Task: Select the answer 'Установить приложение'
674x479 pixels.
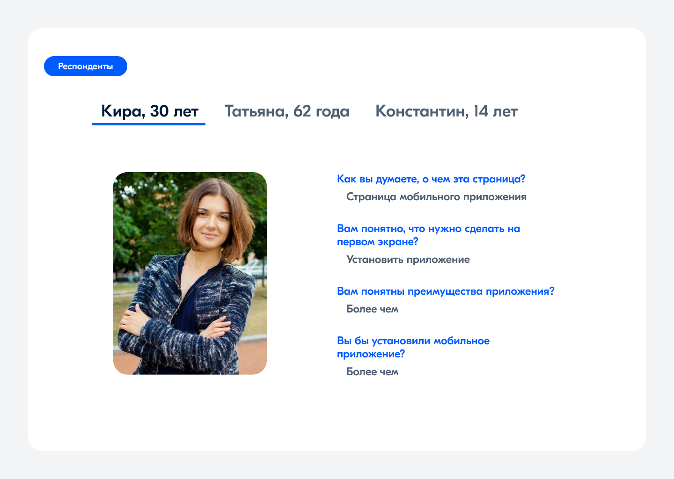Action: click(x=408, y=260)
